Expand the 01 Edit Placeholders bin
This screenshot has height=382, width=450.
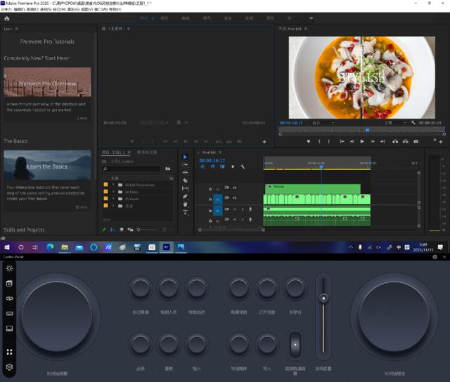click(112, 184)
